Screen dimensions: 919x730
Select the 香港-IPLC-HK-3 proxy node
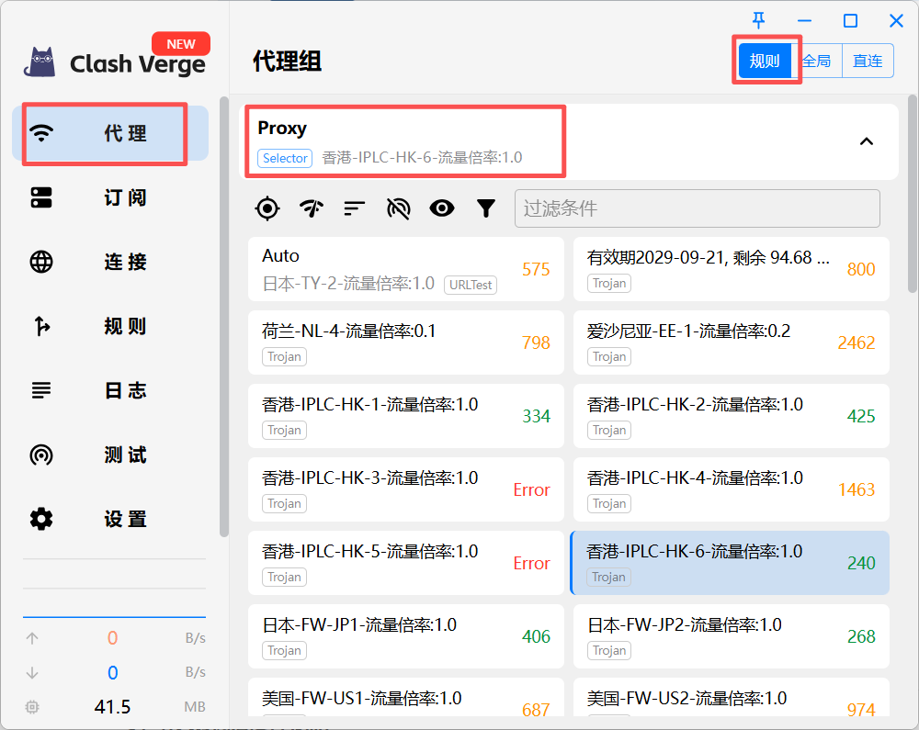click(x=406, y=489)
